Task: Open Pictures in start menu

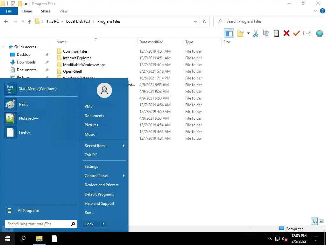Action: 104,125
